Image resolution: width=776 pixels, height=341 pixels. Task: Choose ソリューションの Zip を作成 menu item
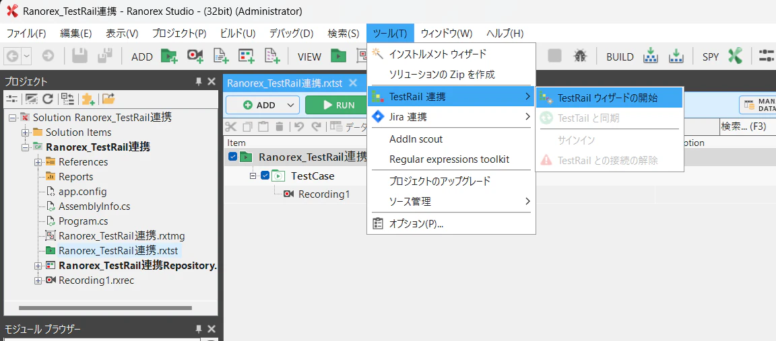click(x=451, y=75)
